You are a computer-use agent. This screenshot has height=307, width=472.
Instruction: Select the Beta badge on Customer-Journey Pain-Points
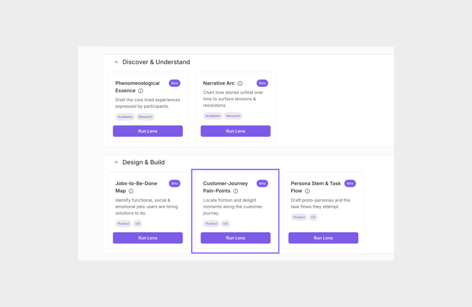(x=262, y=183)
